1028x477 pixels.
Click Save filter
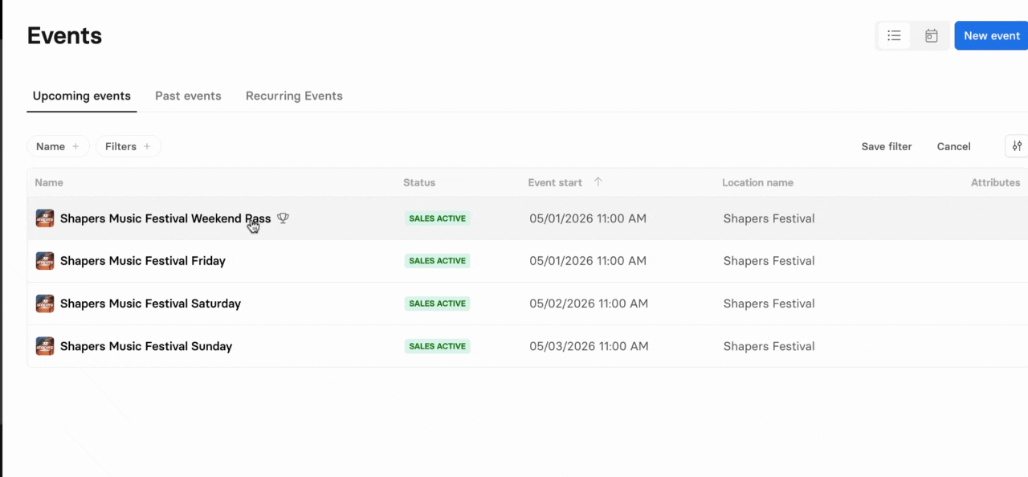pos(886,146)
